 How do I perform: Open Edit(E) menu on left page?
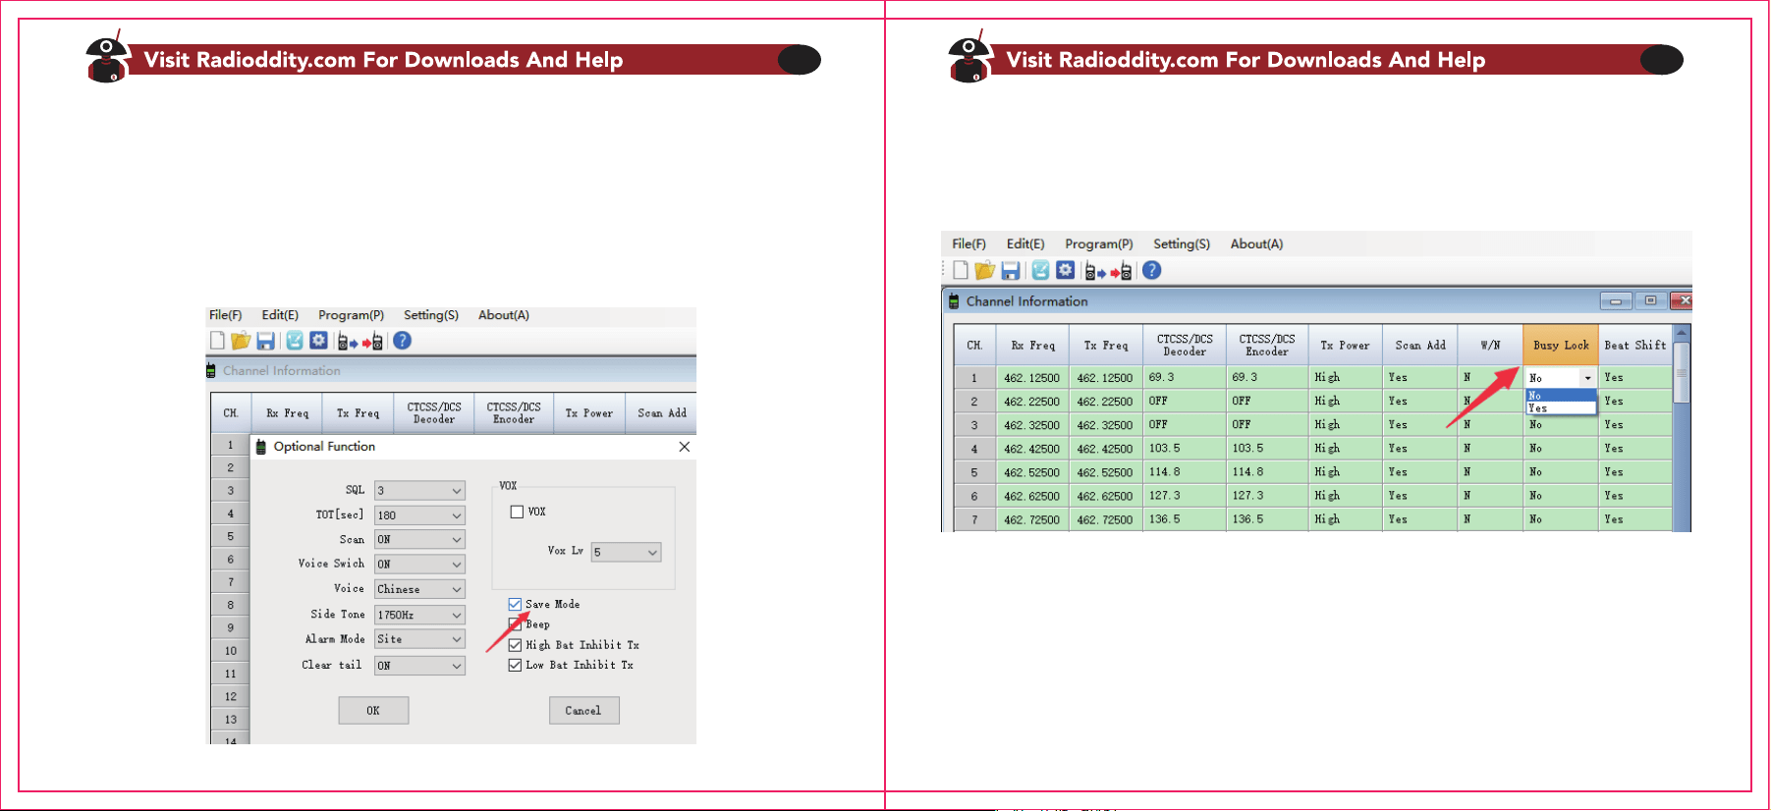(x=280, y=315)
